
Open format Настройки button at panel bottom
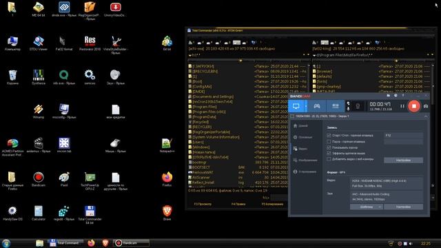tap(403, 207)
